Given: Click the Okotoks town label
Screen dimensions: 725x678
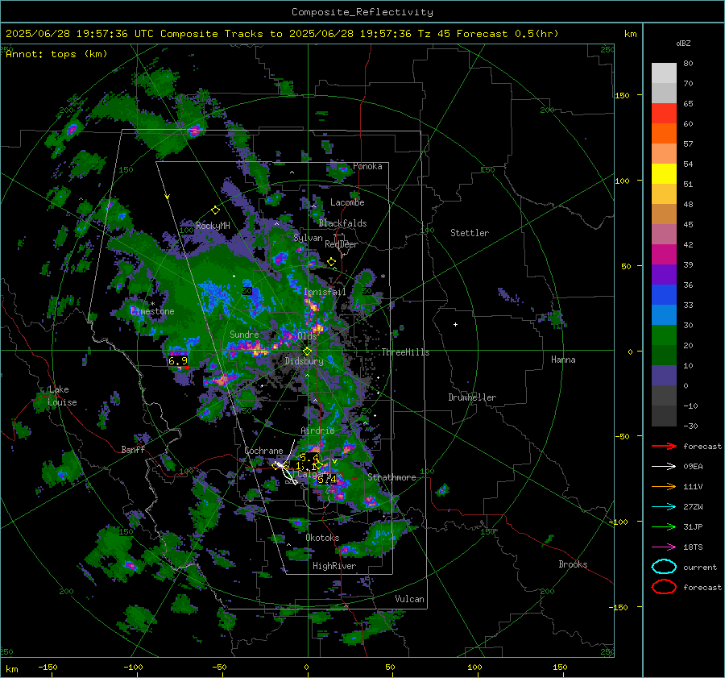Looking at the screenshot, I should point(322,538).
